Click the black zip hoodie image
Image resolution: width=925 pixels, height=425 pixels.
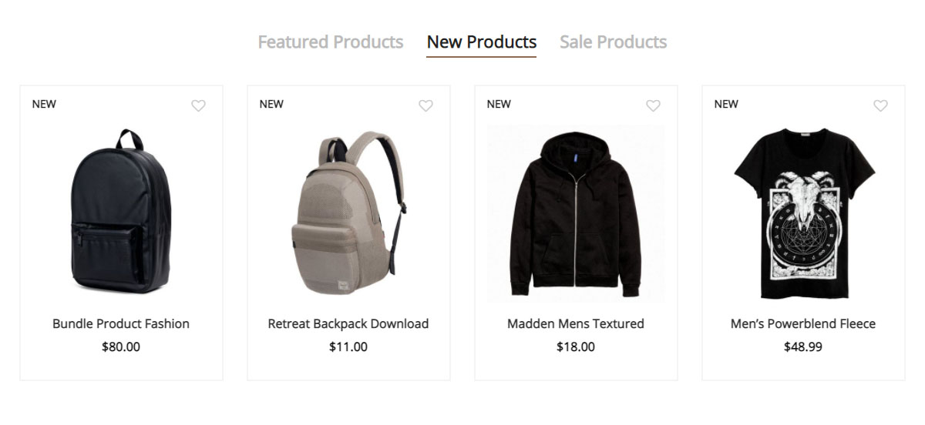pyautogui.click(x=576, y=216)
